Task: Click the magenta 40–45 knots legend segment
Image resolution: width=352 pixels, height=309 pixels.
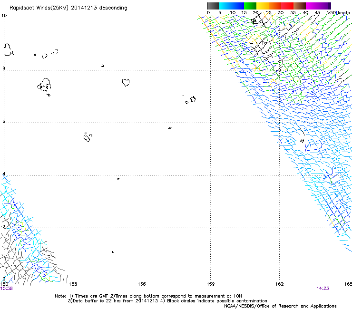Action: [x=312, y=6]
